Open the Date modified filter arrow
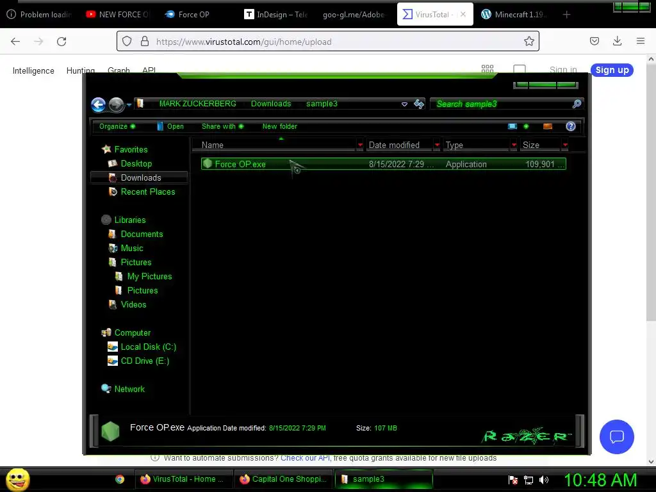Image resolution: width=656 pixels, height=492 pixels. (x=437, y=145)
